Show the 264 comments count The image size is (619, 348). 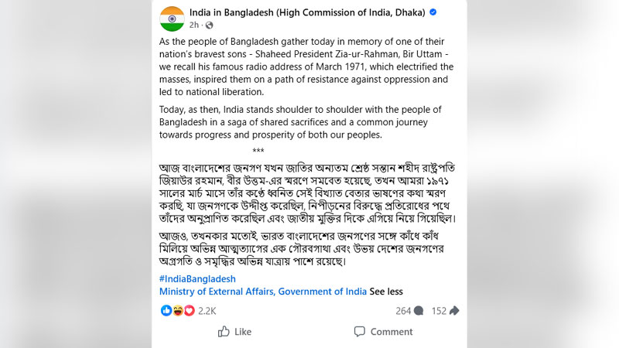pos(403,311)
